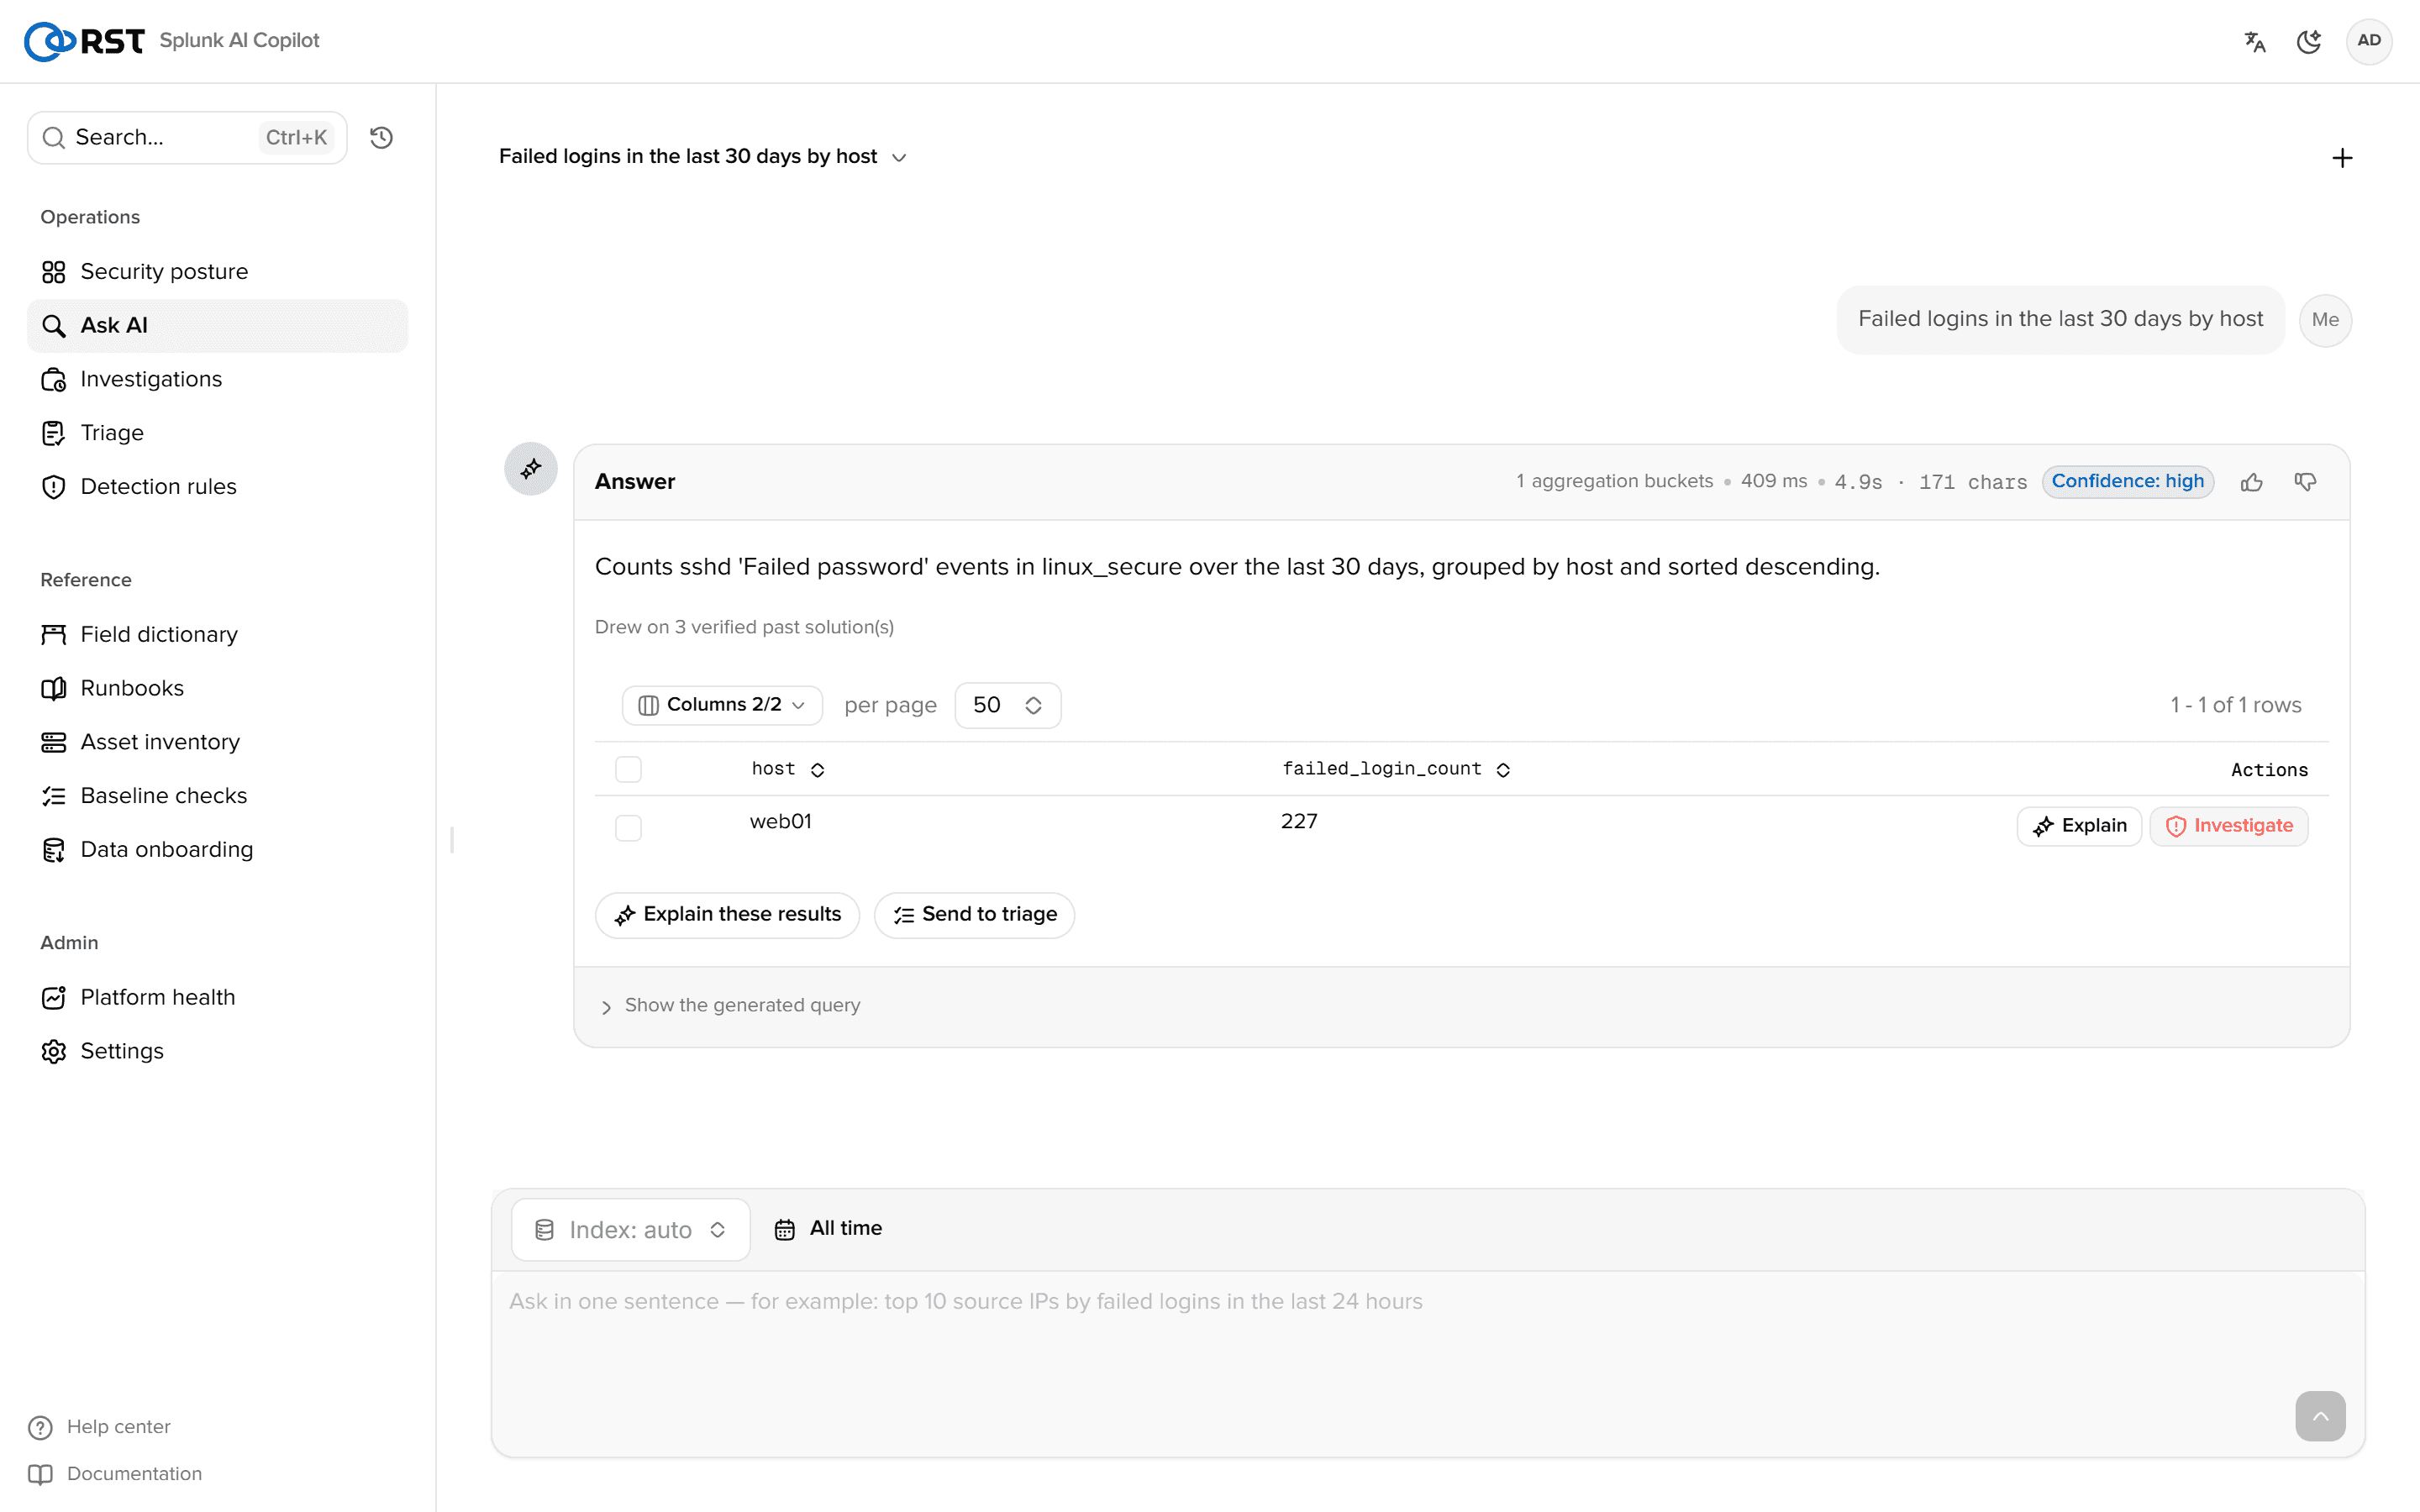Start a new chat with plus icon
The image size is (2420, 1512).
(2342, 158)
